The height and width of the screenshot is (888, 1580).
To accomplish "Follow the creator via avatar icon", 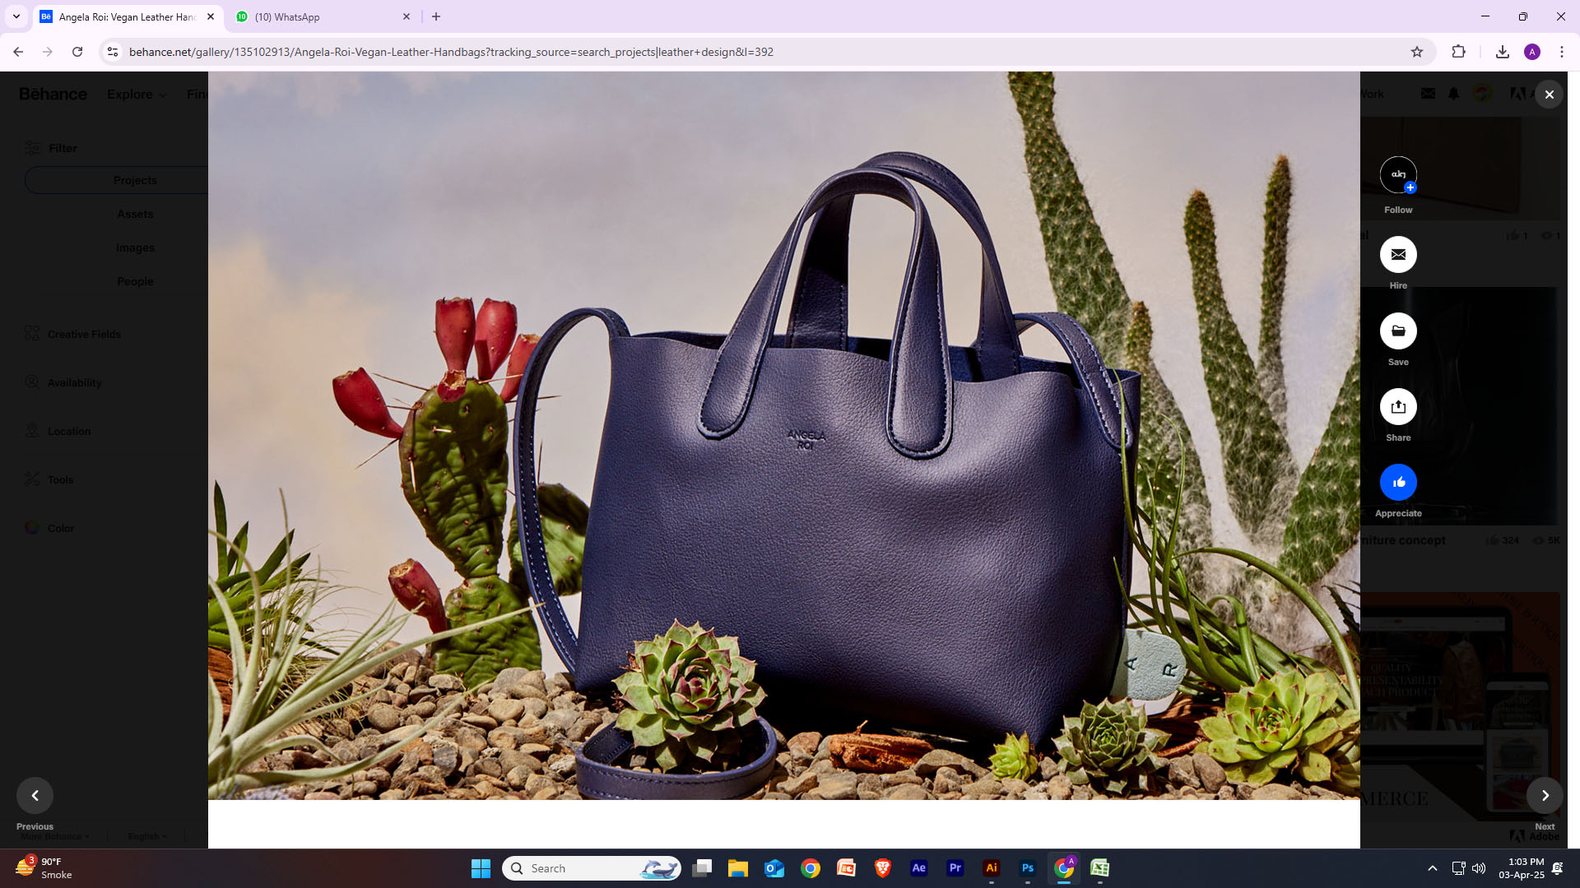I will click(1398, 175).
